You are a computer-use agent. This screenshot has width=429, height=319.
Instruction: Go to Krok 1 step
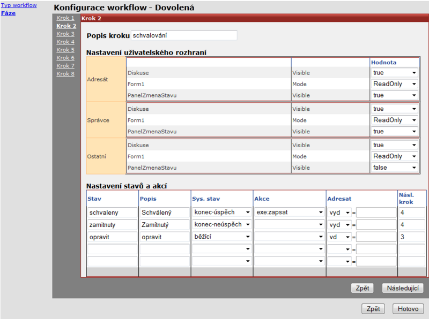65,18
